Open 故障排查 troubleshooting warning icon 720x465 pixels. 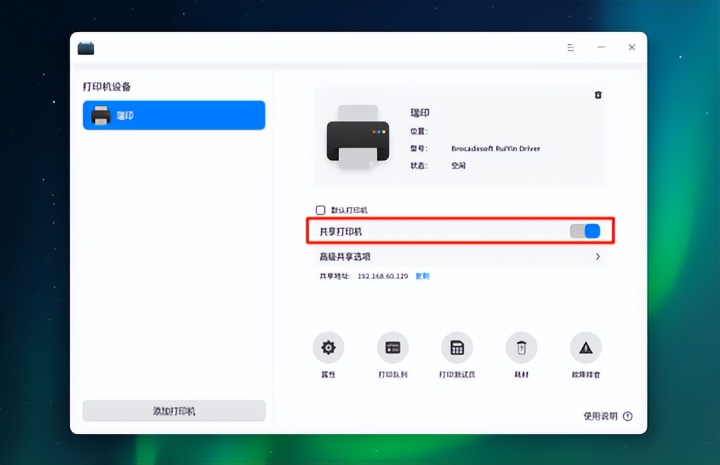(585, 347)
